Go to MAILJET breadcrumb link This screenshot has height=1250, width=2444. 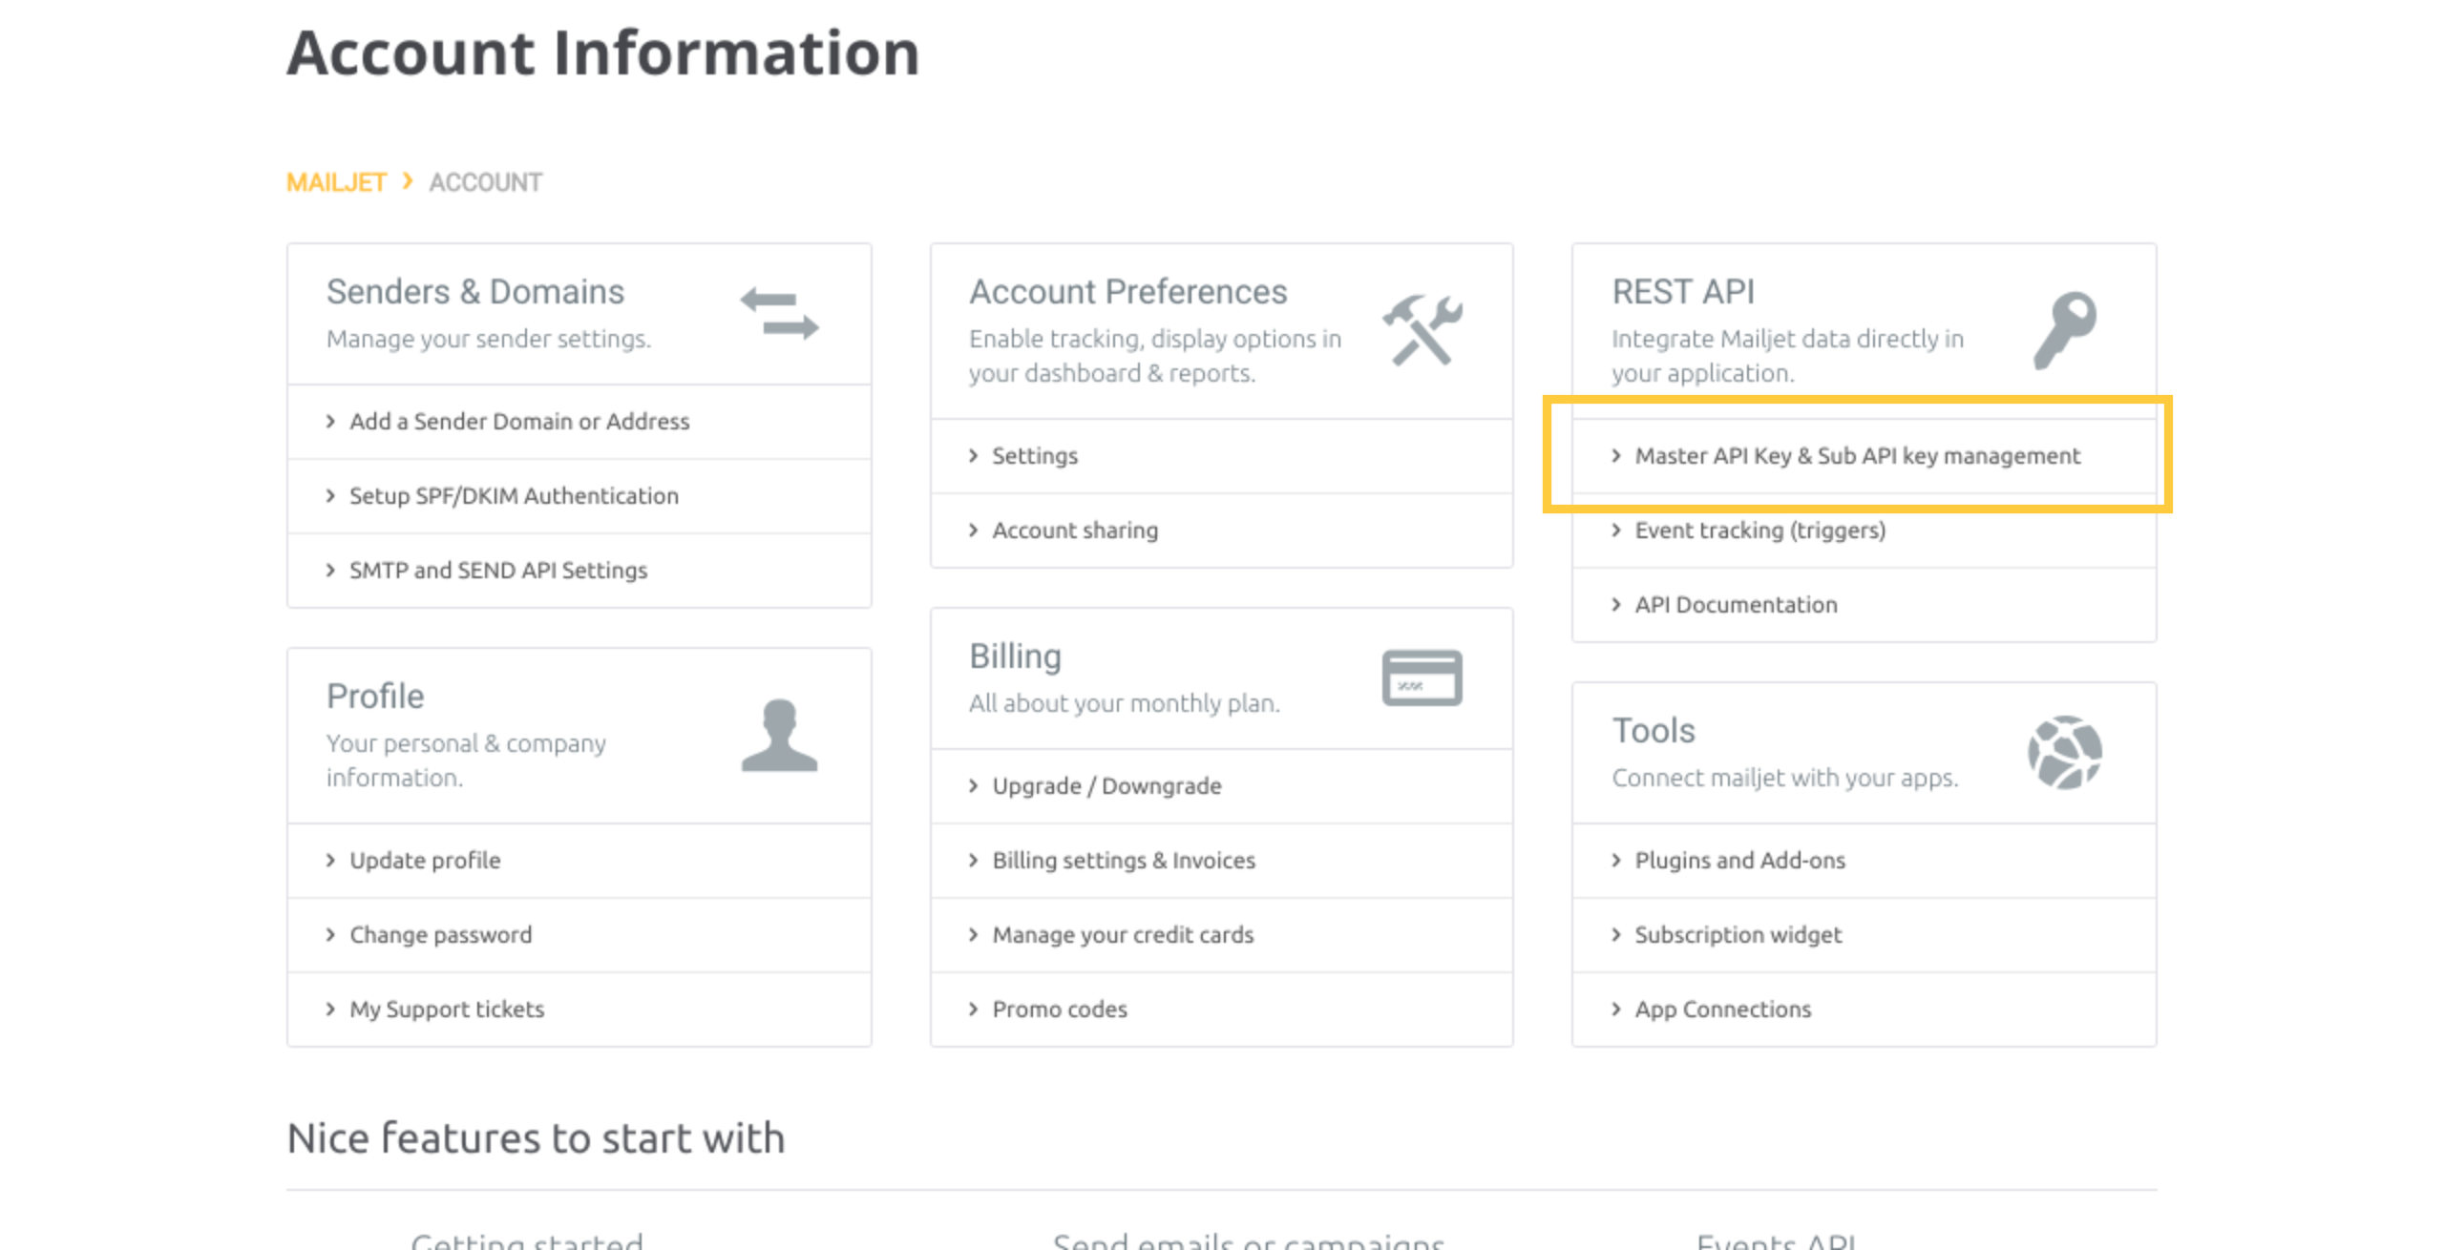click(x=336, y=182)
